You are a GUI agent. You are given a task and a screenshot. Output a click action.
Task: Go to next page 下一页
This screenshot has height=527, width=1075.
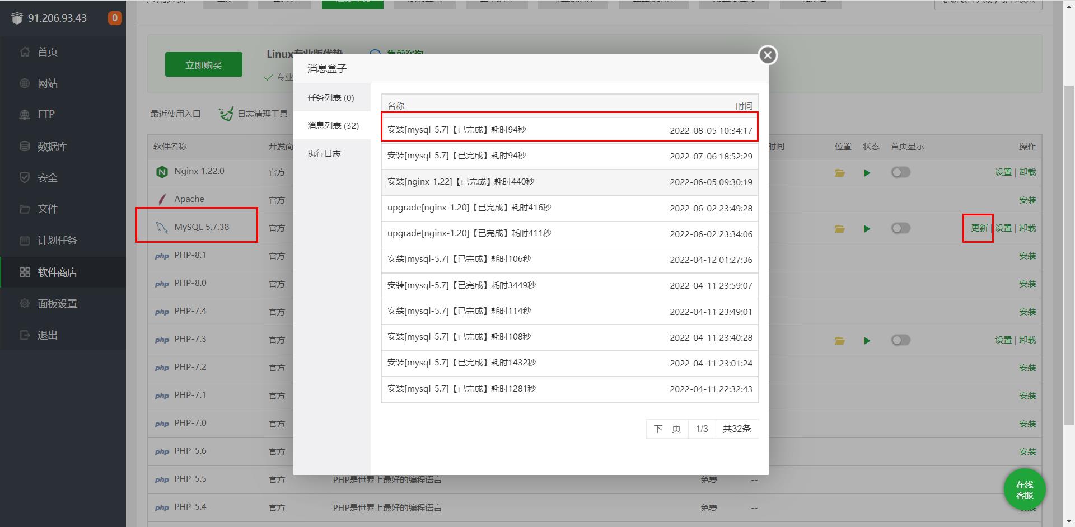[x=667, y=429]
